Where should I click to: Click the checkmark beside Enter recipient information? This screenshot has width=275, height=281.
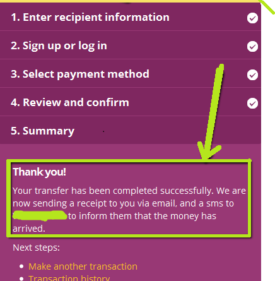(x=252, y=18)
